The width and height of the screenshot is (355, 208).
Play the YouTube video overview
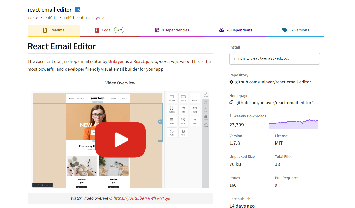[x=120, y=140]
